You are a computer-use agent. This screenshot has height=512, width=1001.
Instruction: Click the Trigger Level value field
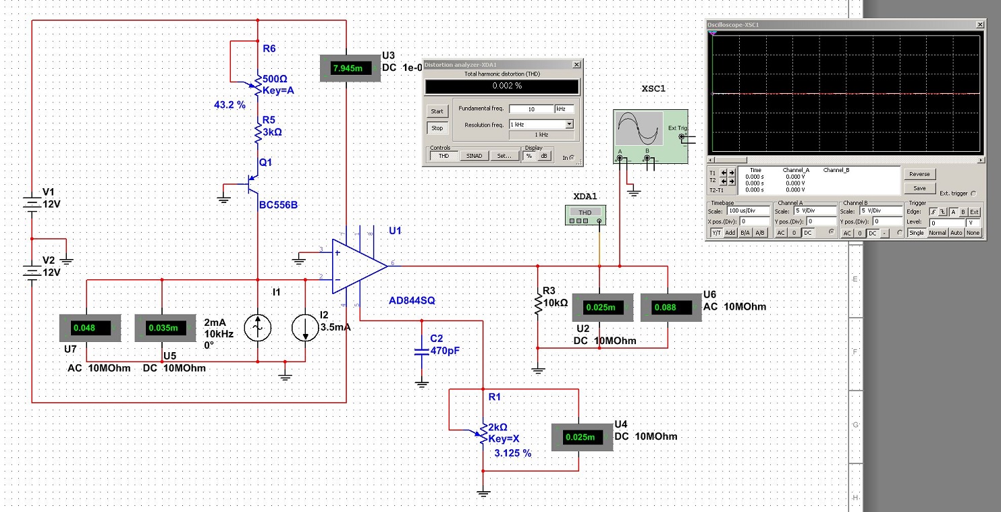[x=947, y=223]
